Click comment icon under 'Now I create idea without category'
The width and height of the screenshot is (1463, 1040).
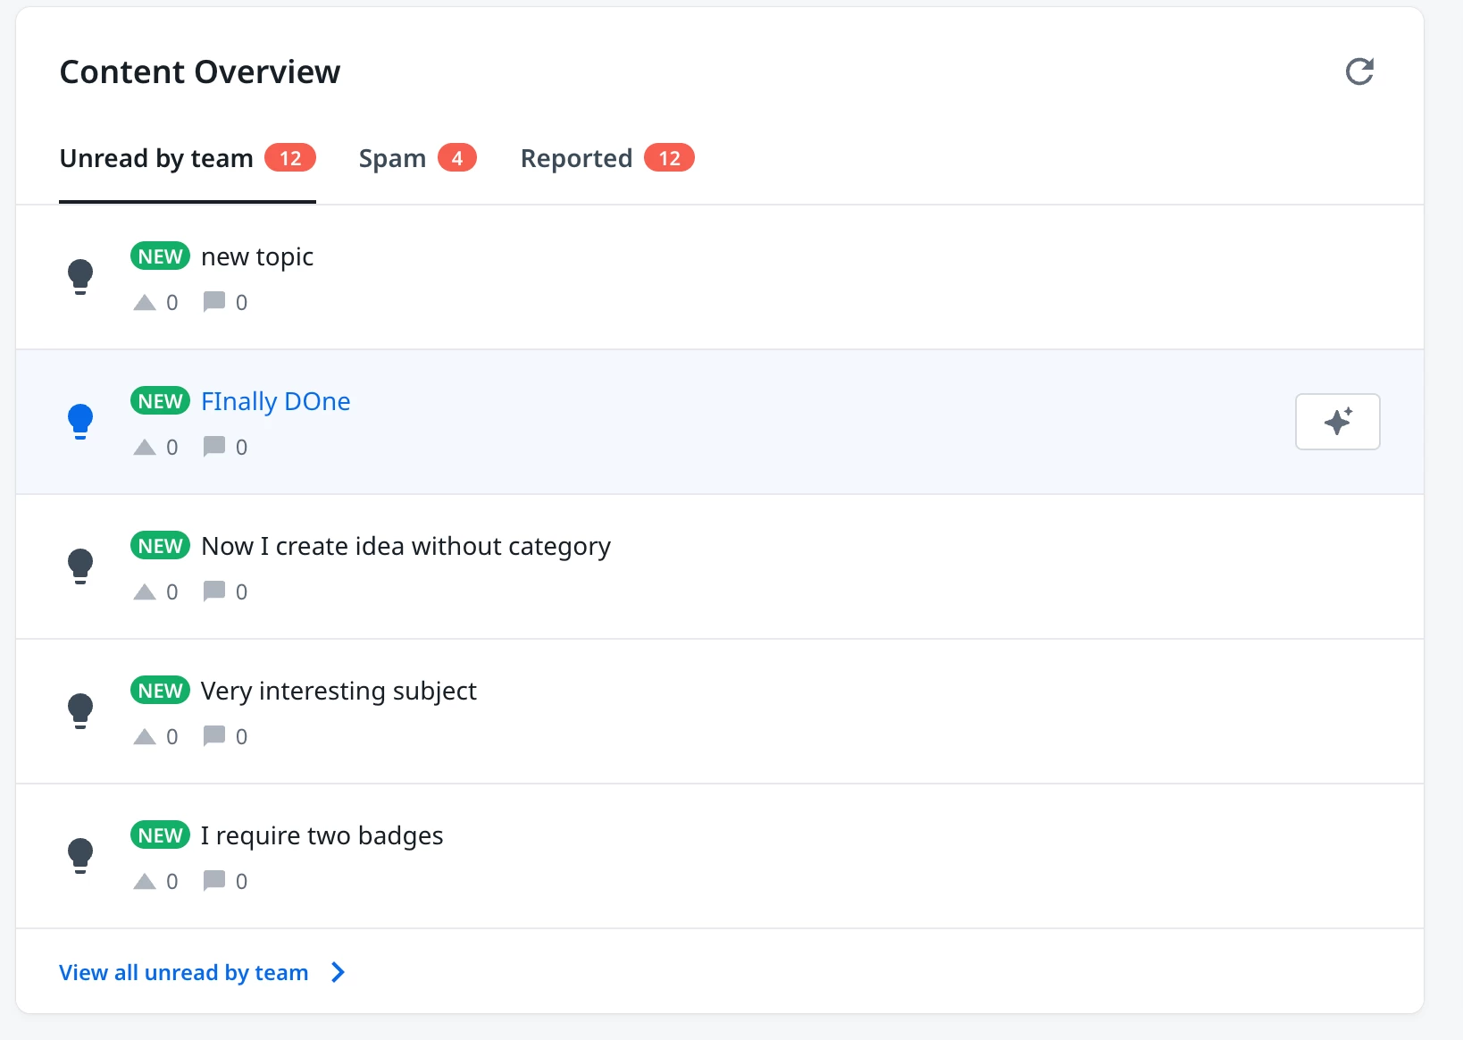pos(214,591)
